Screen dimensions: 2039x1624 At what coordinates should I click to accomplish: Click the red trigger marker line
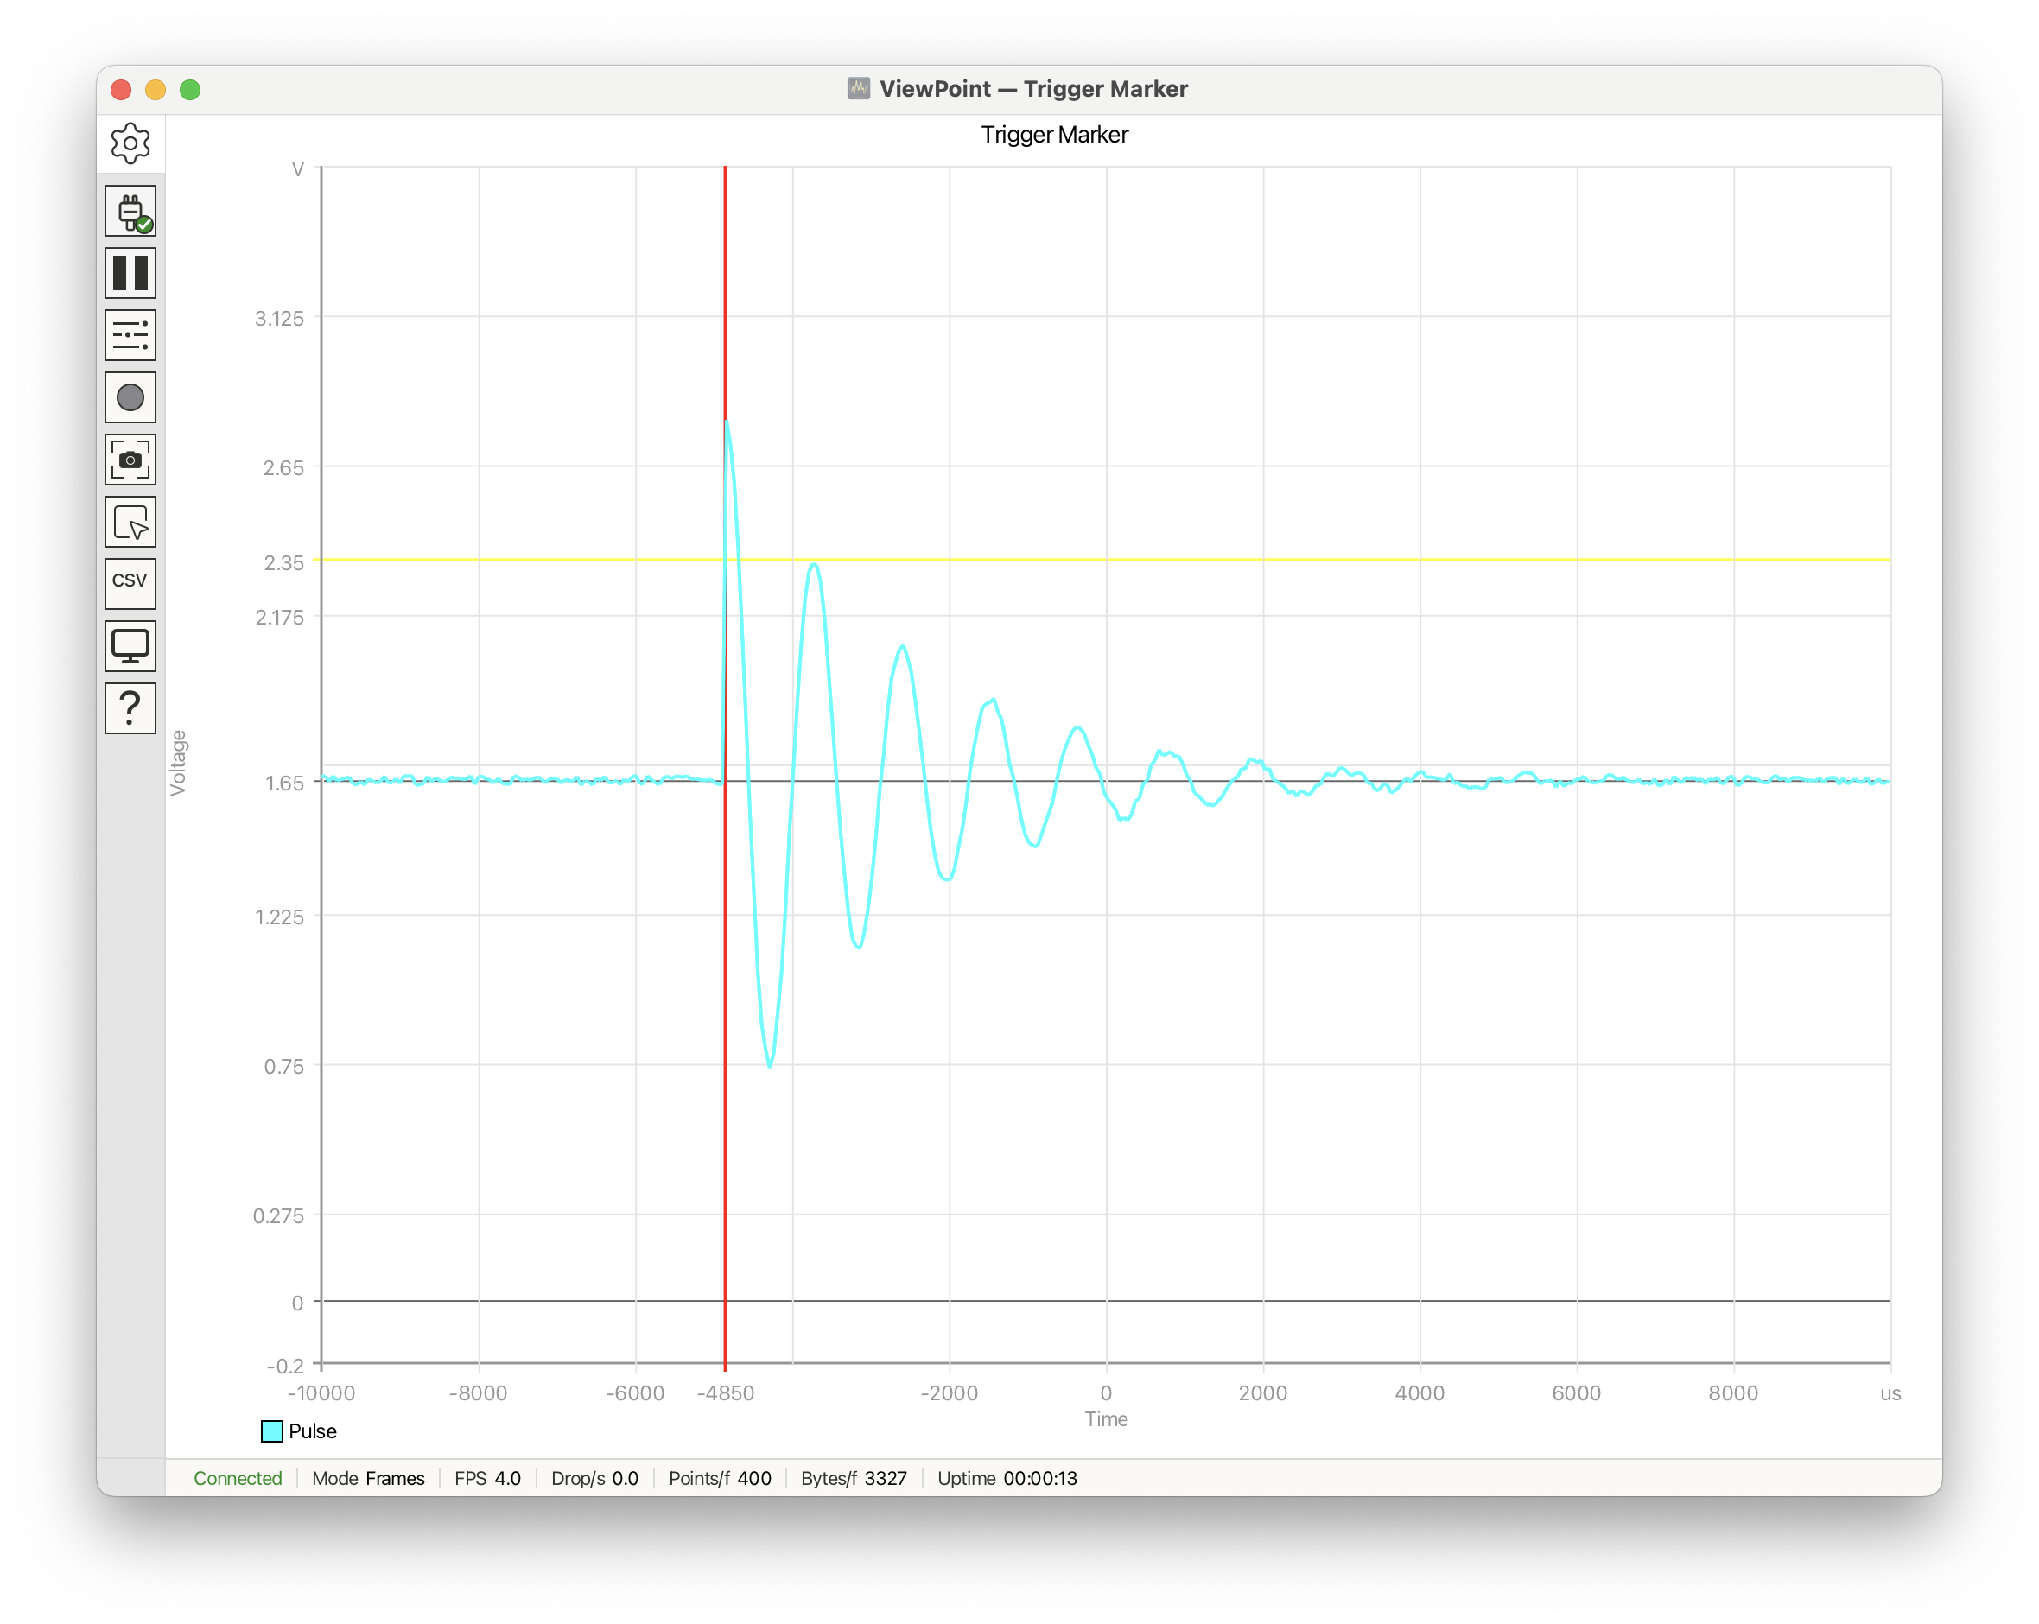726,767
